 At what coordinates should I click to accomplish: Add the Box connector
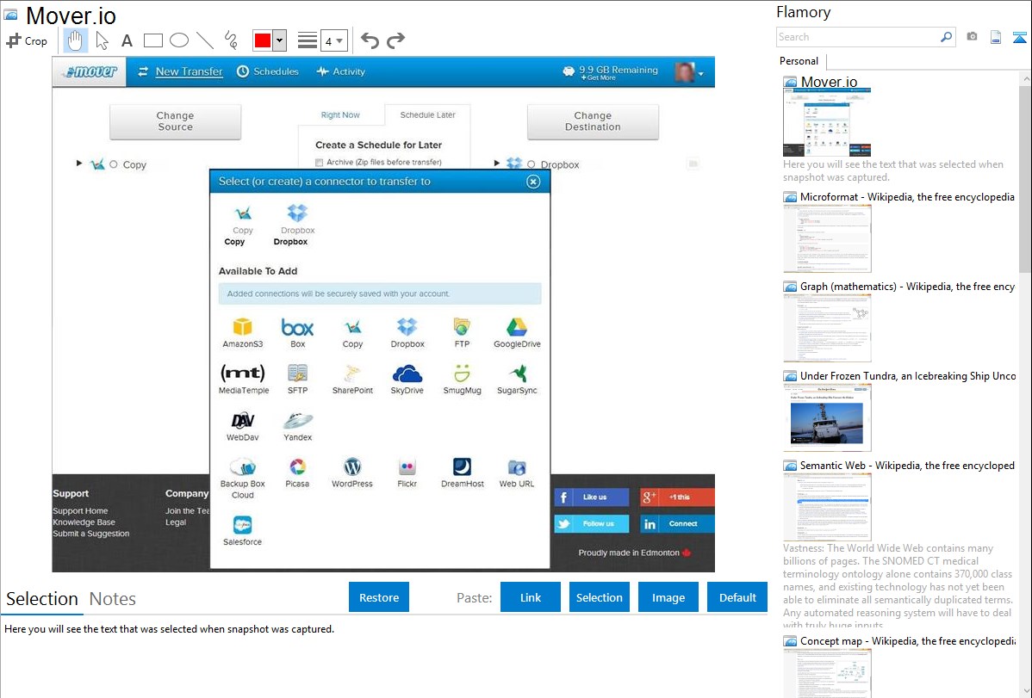[x=297, y=333]
